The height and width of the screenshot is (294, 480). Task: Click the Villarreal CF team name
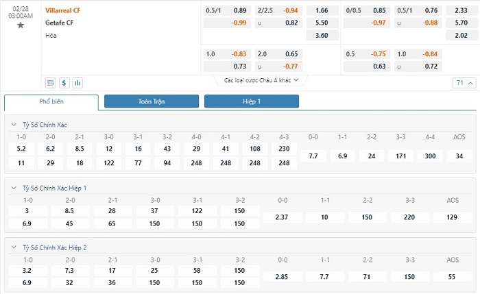pos(62,11)
